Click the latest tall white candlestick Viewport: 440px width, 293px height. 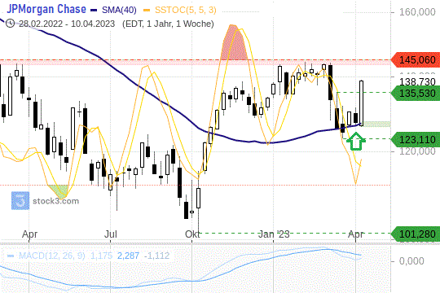click(x=362, y=103)
